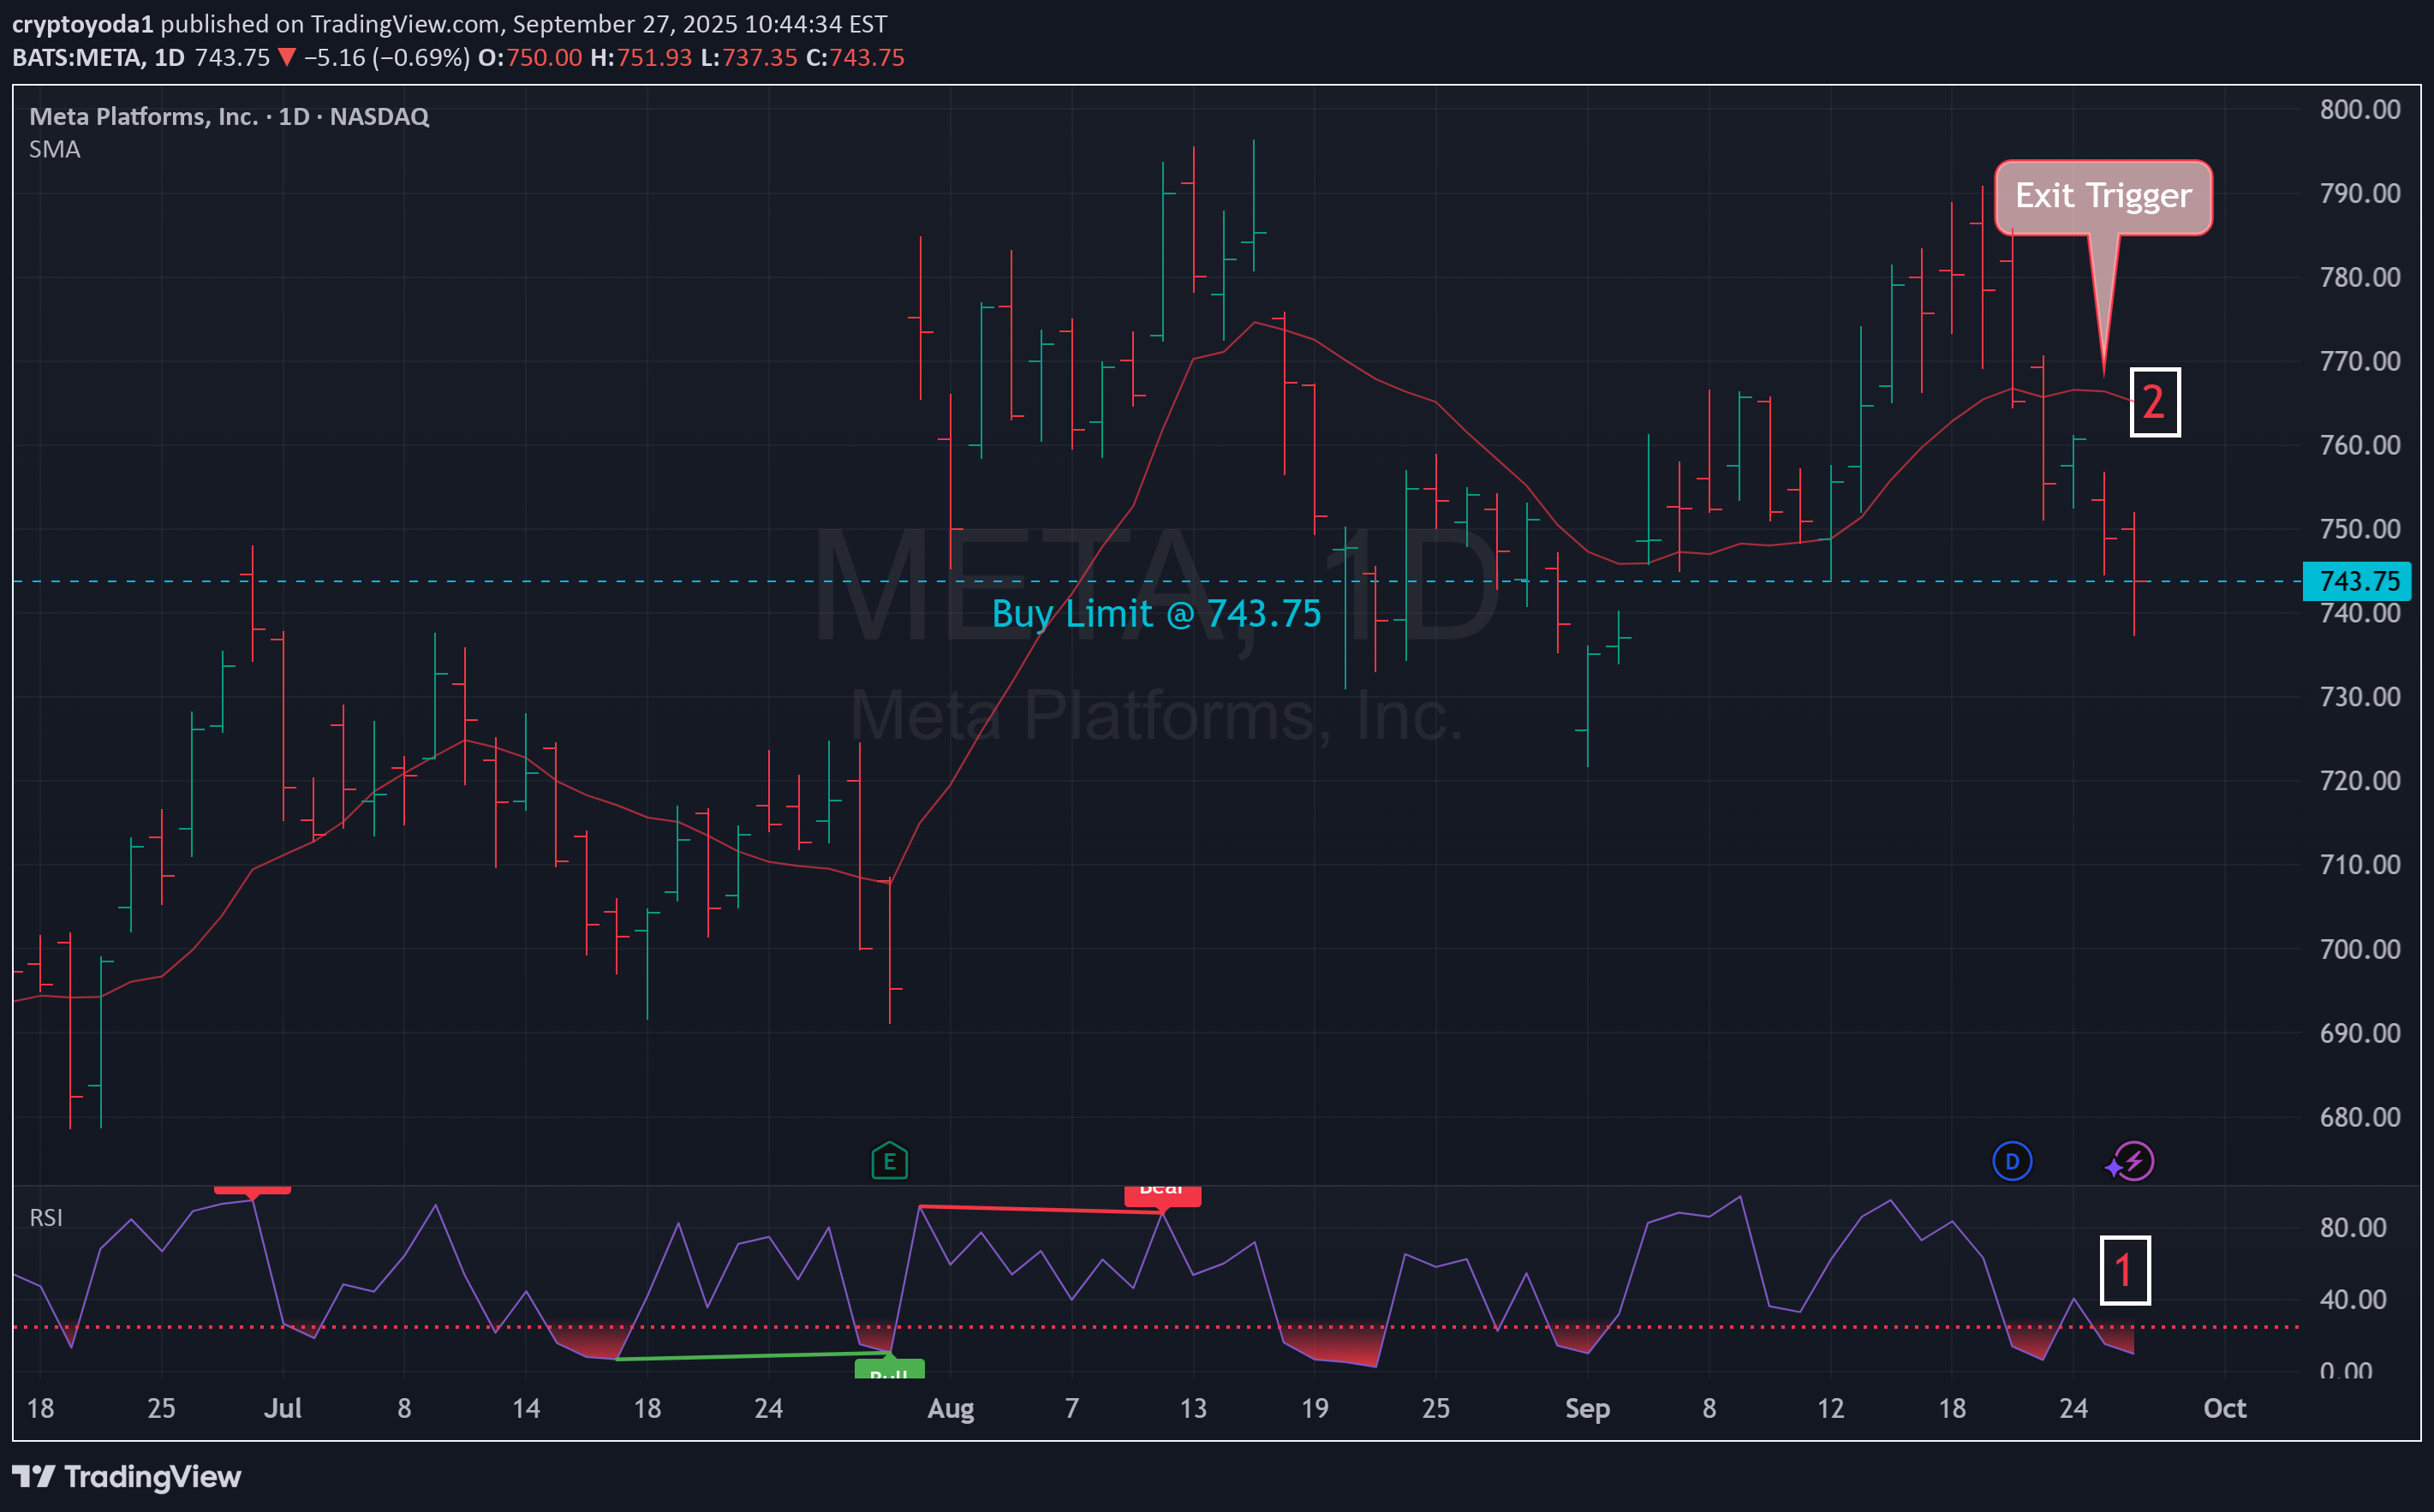Click the RSI indicator label
Screen dimensions: 2434x1512
point(47,1218)
